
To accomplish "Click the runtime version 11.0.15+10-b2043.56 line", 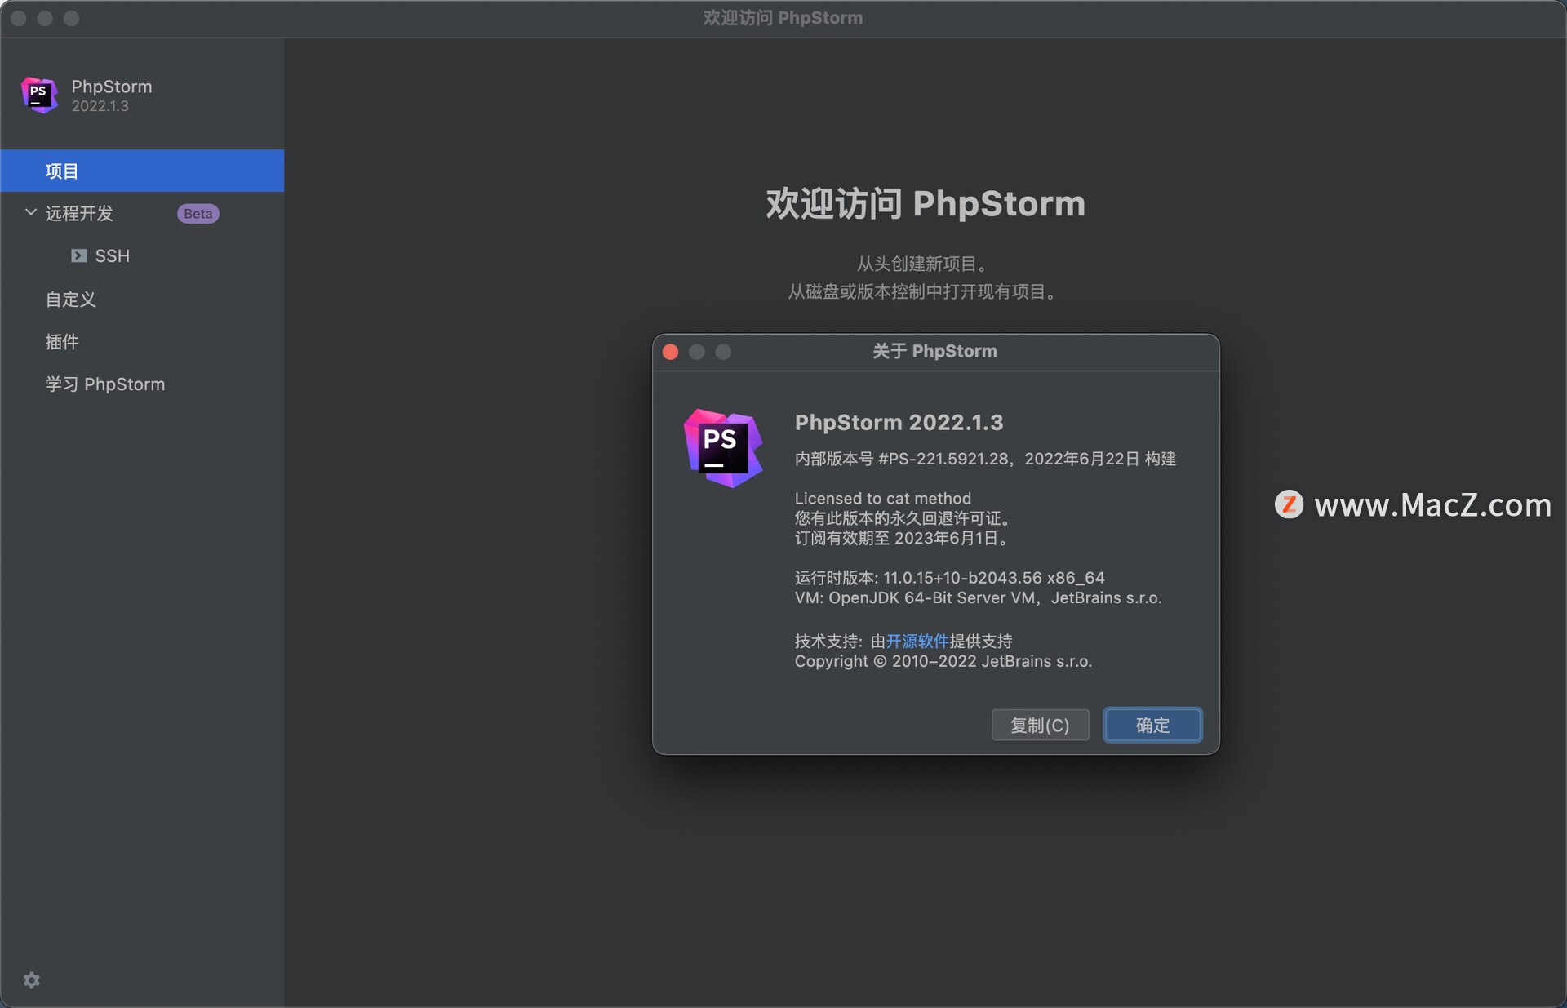I will click(x=950, y=578).
